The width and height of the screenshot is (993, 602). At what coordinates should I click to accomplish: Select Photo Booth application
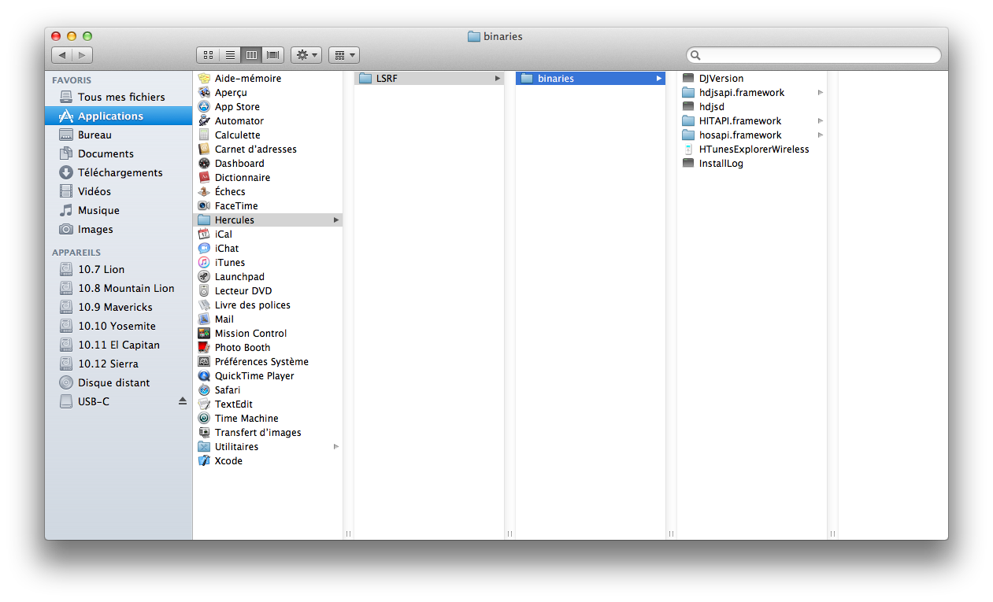tap(269, 347)
